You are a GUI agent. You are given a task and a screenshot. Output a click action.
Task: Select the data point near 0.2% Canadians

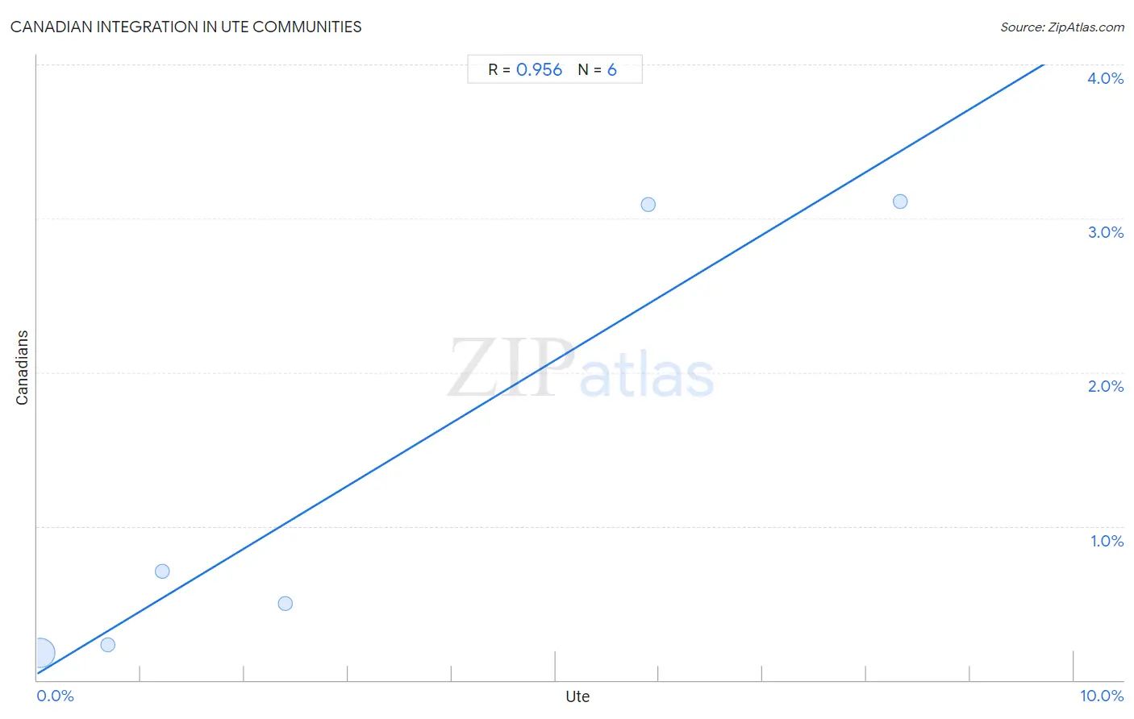tap(108, 645)
